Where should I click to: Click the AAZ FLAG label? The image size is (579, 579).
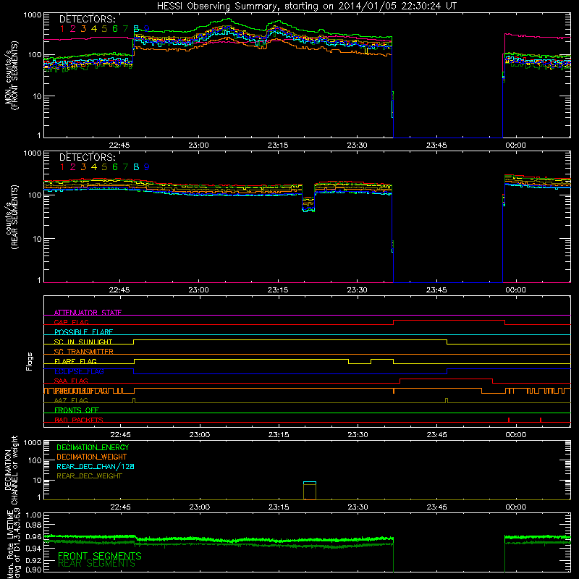71,400
